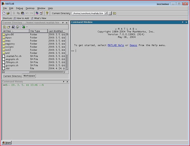190x146 pixels.
Task: Click the MATLAB Start button
Action: pyautogui.click(x=7, y=143)
